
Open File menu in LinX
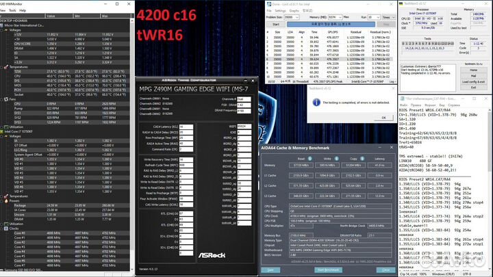[x=269, y=11]
